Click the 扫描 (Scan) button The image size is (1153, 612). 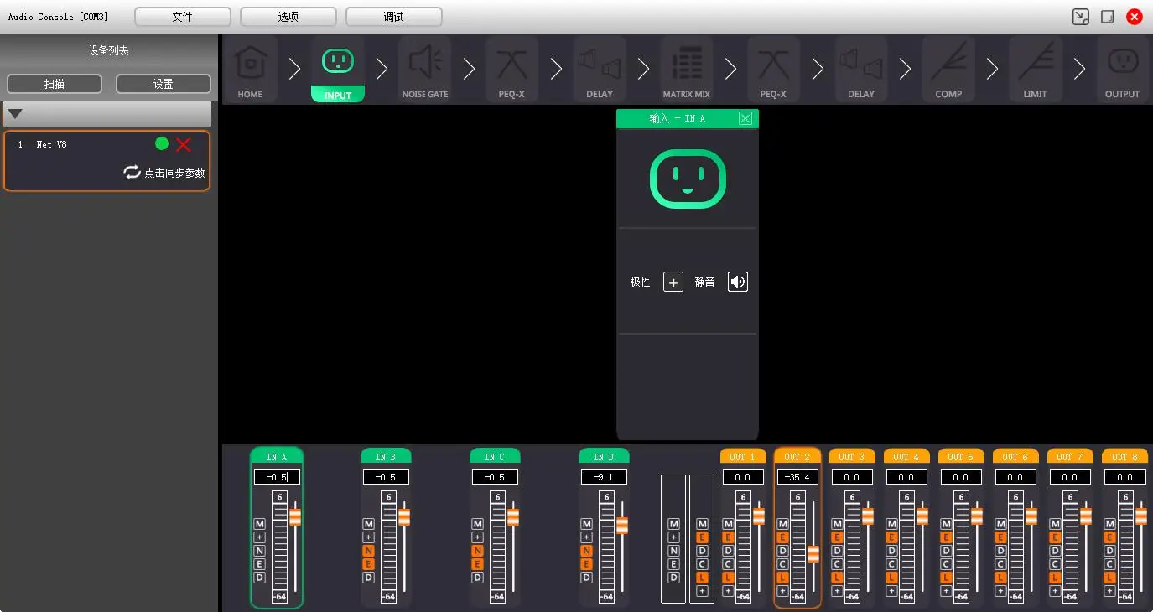click(x=55, y=84)
